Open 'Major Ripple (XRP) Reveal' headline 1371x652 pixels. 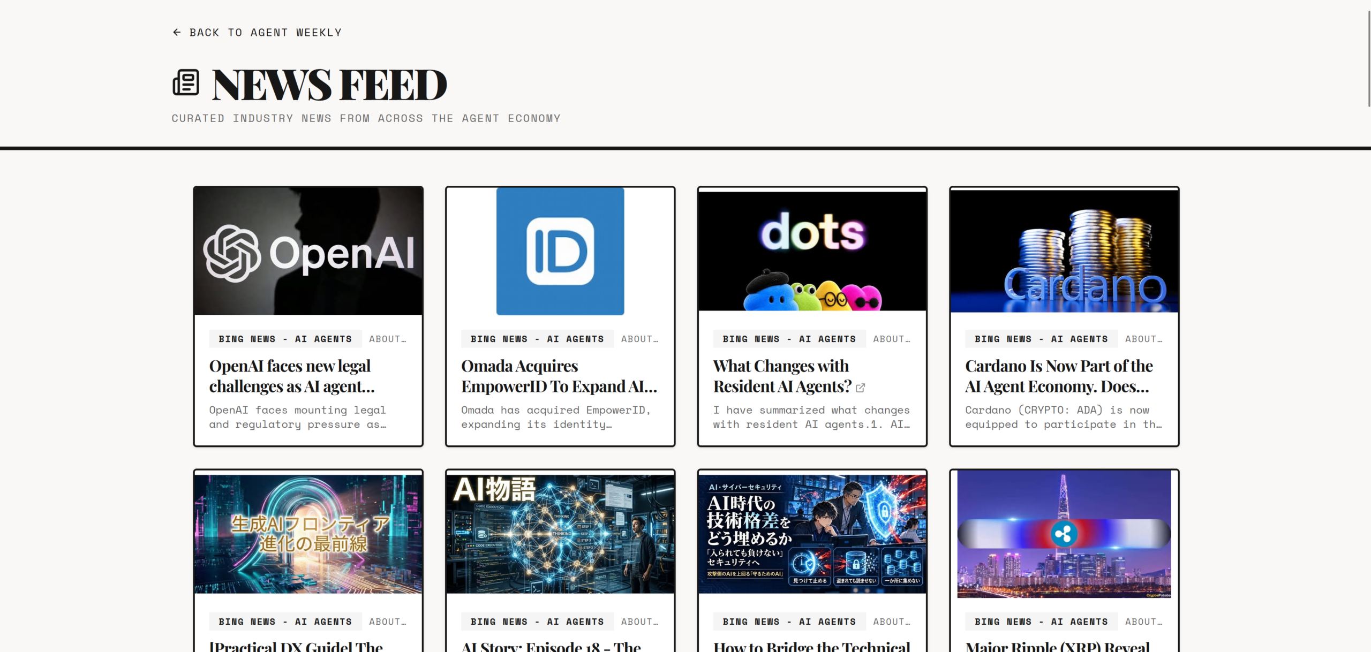(1058, 646)
